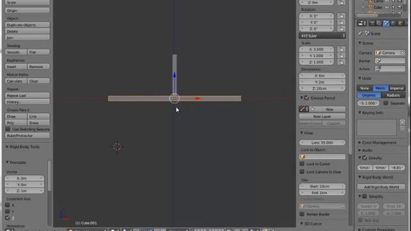
Task: Open the Render Layers properties tab icon
Action: click(379, 23)
